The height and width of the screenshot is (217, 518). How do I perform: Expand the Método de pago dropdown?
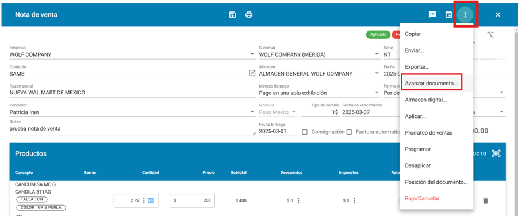377,93
